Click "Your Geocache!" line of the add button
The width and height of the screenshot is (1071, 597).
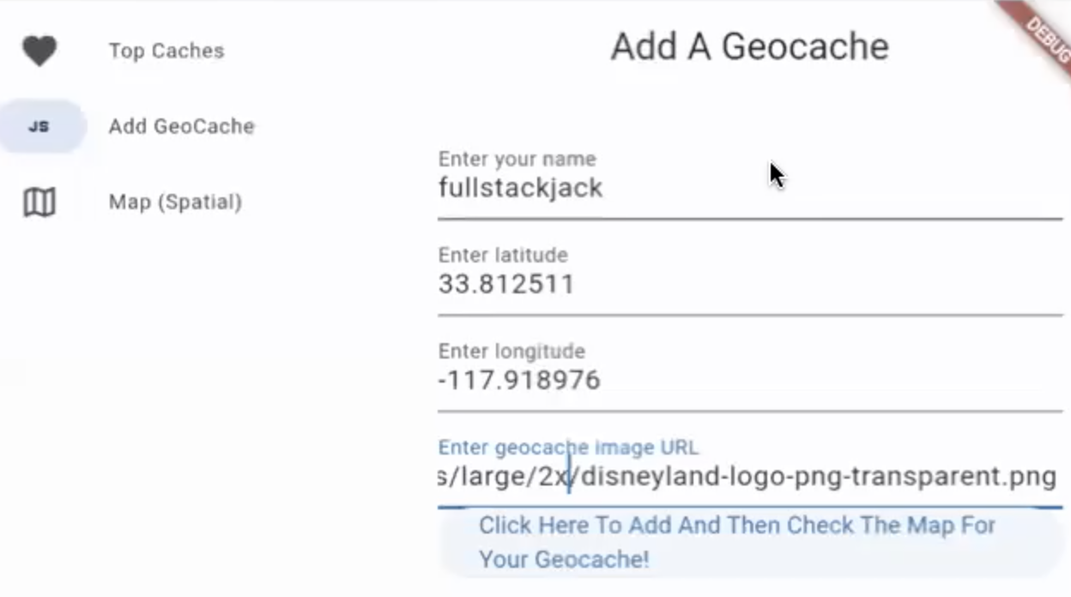coord(564,559)
